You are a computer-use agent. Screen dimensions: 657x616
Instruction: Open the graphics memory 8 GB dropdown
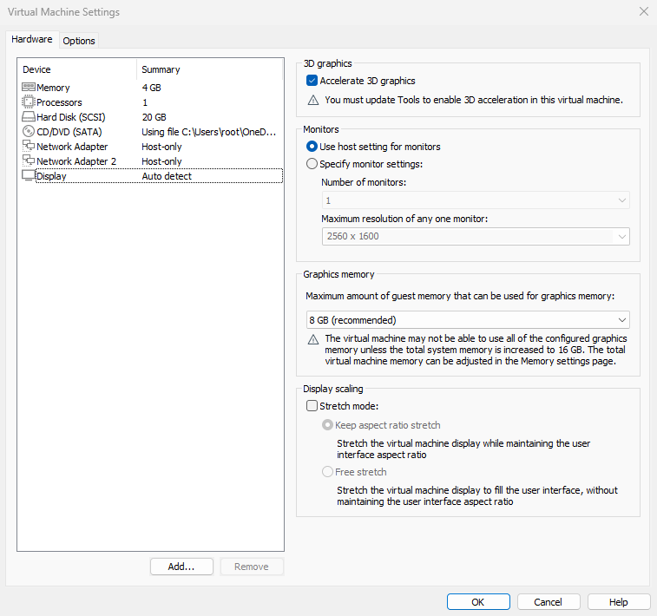[x=468, y=320]
